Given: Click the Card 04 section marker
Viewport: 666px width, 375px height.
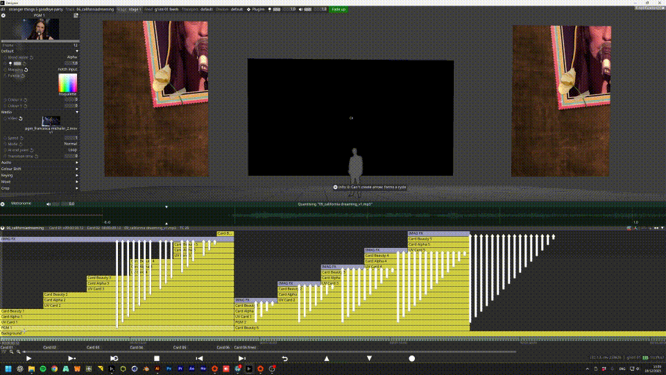Looking at the screenshot, I should (x=137, y=347).
